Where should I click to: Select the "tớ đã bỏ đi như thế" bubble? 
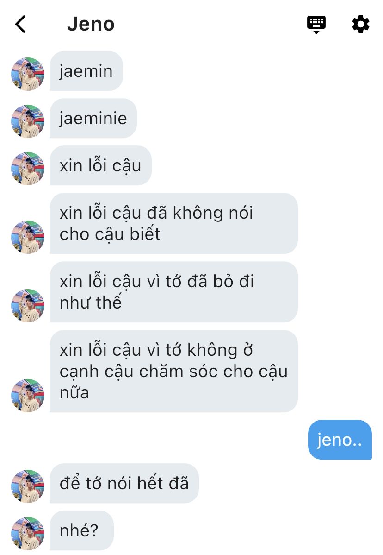[x=174, y=292]
